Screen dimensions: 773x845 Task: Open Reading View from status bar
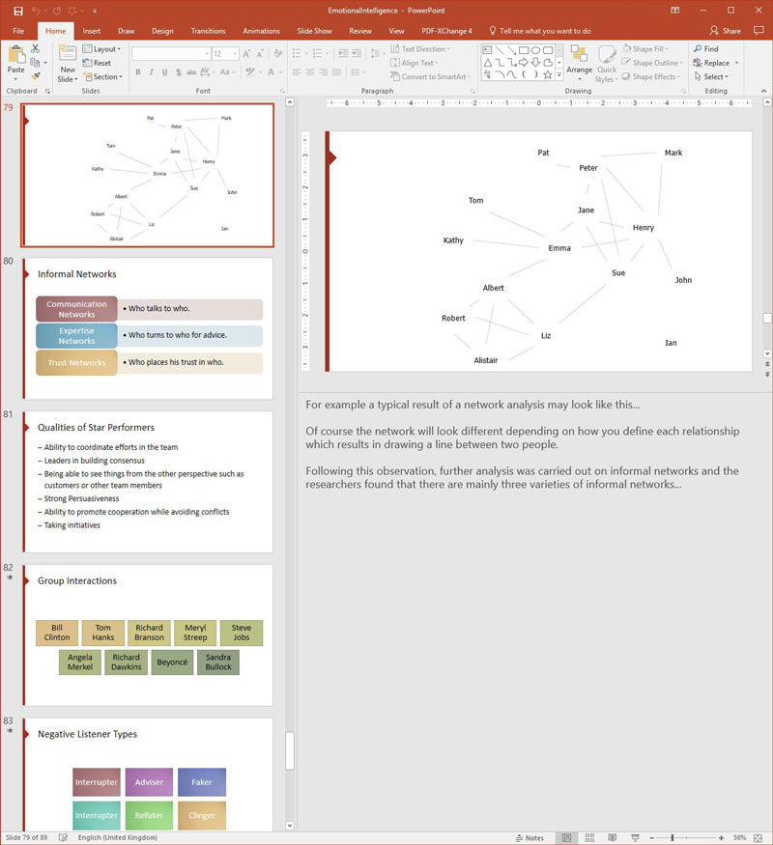[613, 837]
